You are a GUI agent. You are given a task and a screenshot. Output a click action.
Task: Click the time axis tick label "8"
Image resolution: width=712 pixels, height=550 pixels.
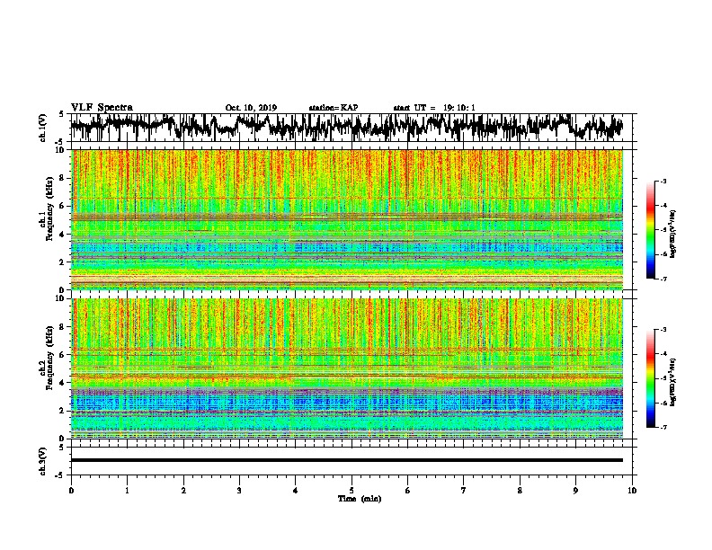click(x=520, y=491)
